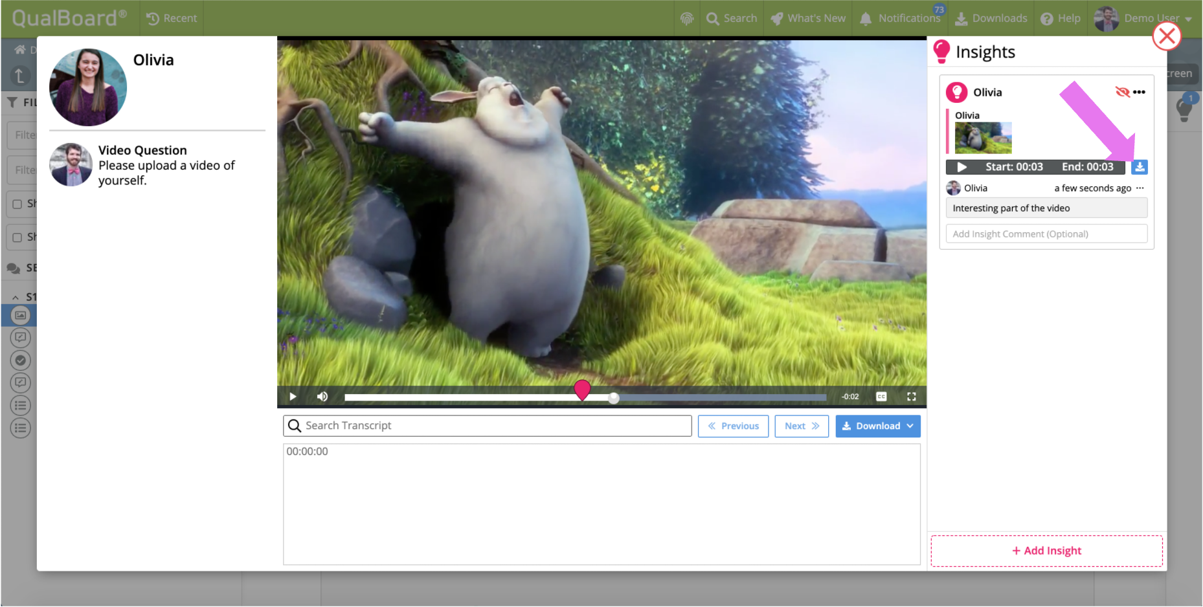Click the Demo User profile picture

pyautogui.click(x=1107, y=19)
